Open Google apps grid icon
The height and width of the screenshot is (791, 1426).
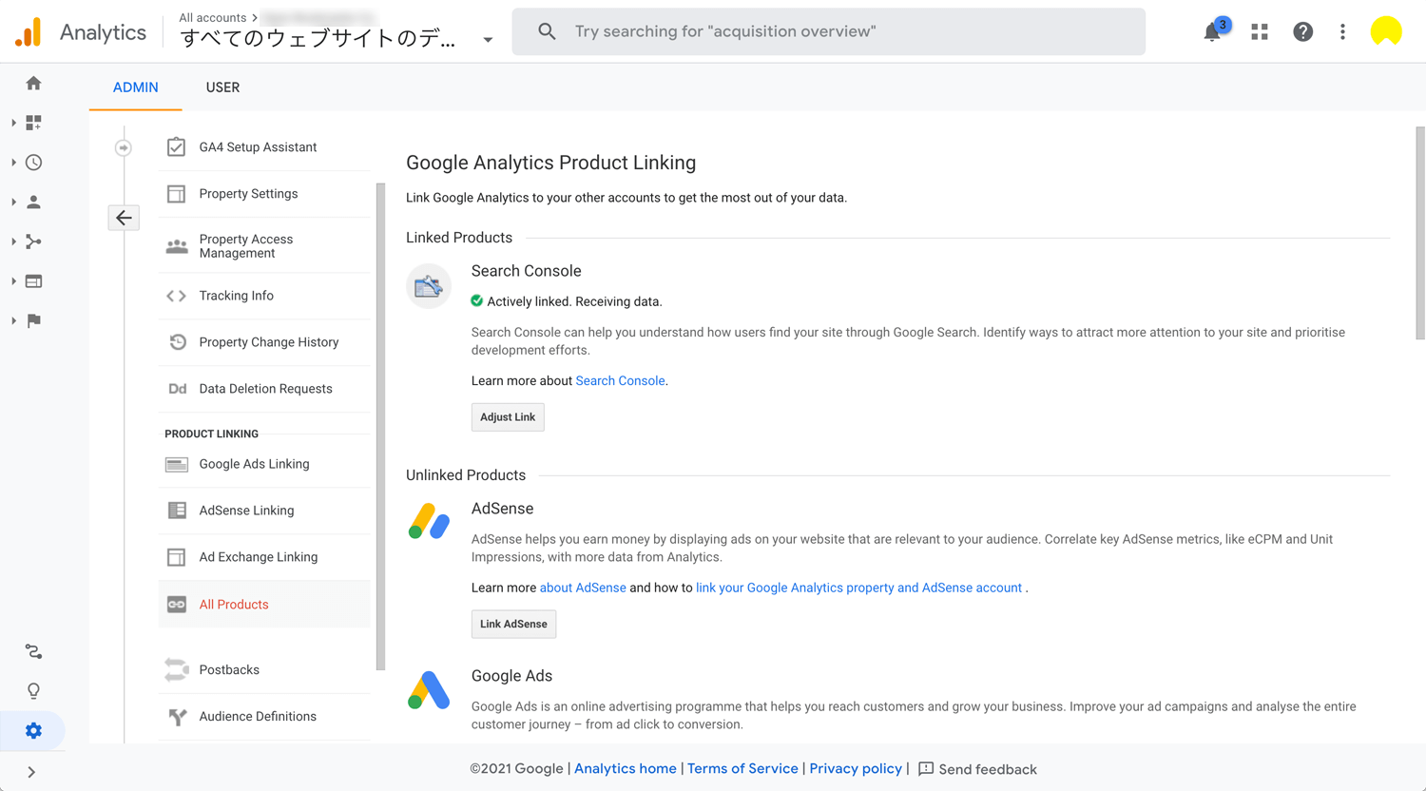1260,31
